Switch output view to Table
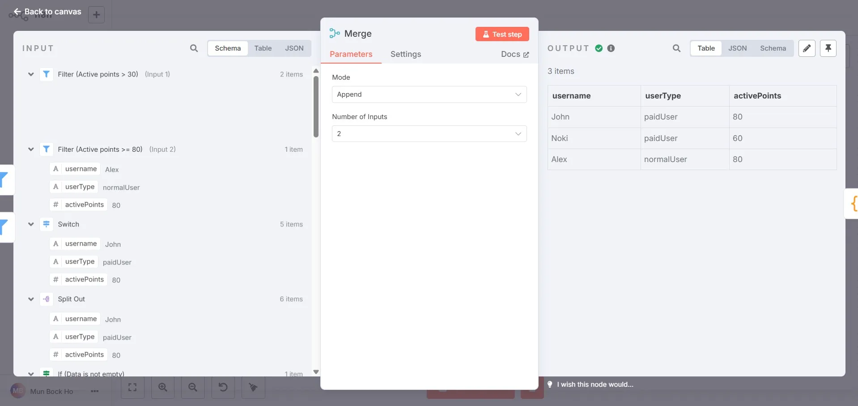 (706, 48)
